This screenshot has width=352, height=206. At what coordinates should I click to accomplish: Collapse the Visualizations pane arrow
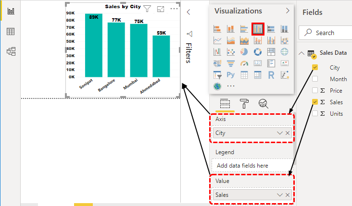[288, 11]
